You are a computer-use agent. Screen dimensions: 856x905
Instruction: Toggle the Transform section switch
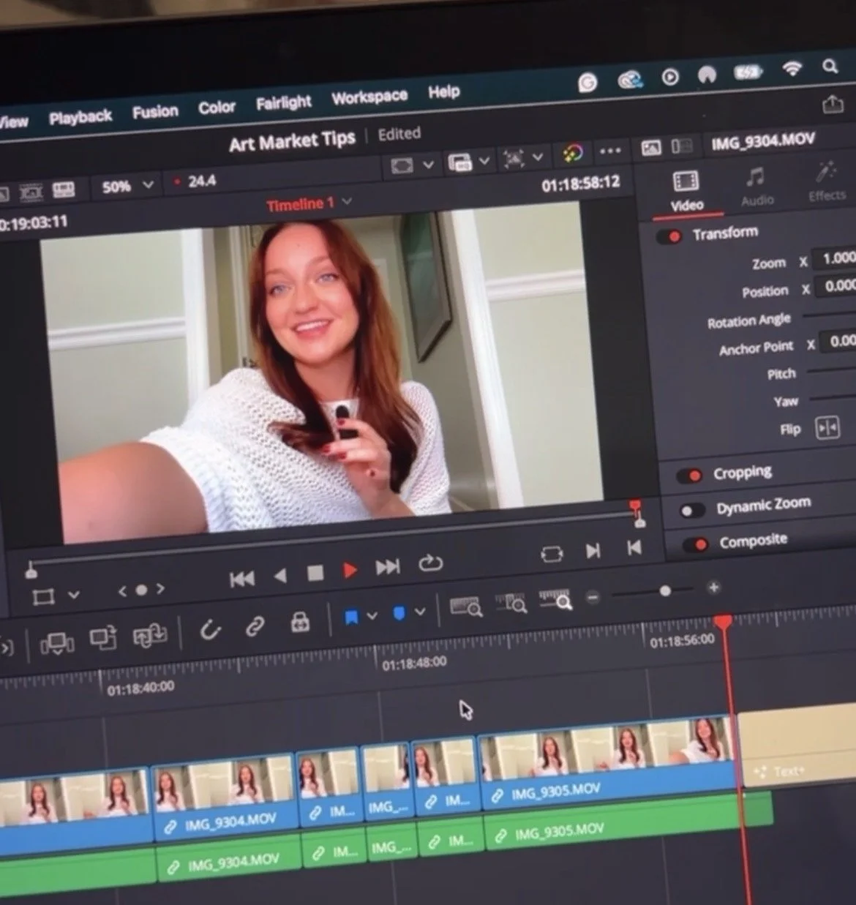click(x=669, y=236)
